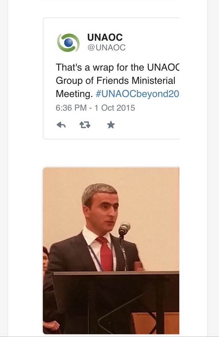The height and width of the screenshot is (337, 219).
Task: Open the #UNAOCbeyond20 hashtag
Action: (137, 94)
